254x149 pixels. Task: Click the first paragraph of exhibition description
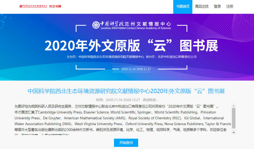116,107
